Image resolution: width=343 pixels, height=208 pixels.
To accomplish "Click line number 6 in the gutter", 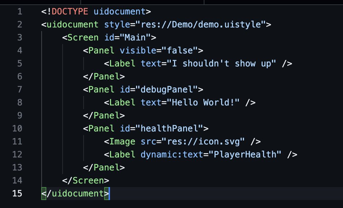I will pyautogui.click(x=20, y=77).
